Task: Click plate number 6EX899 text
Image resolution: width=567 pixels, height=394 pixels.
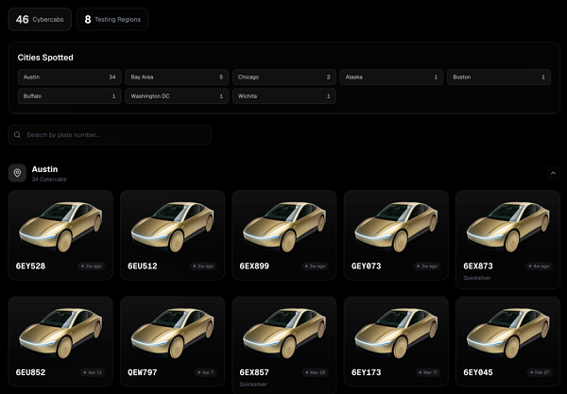Action: pos(254,266)
